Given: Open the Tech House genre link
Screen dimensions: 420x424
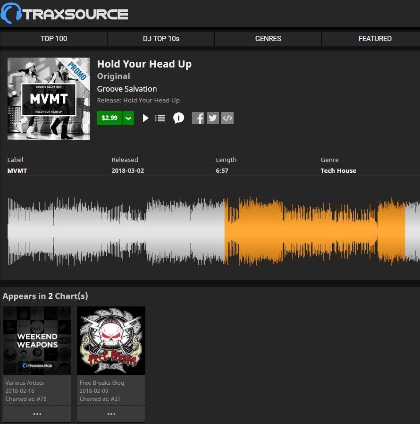Looking at the screenshot, I should (x=338, y=170).
